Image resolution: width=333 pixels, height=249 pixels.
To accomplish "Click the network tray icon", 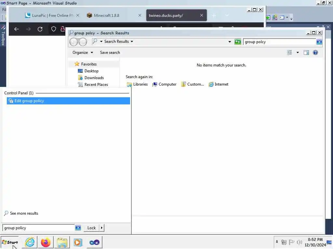I will [284, 242].
